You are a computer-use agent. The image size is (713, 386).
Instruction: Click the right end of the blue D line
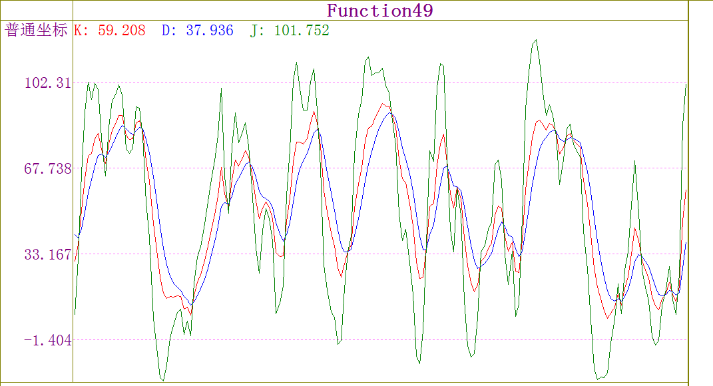point(686,244)
